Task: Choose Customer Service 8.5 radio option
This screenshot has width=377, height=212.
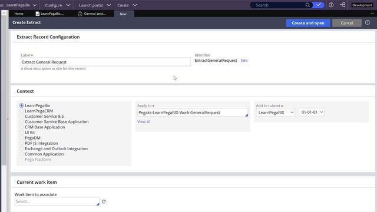Action: (21, 117)
